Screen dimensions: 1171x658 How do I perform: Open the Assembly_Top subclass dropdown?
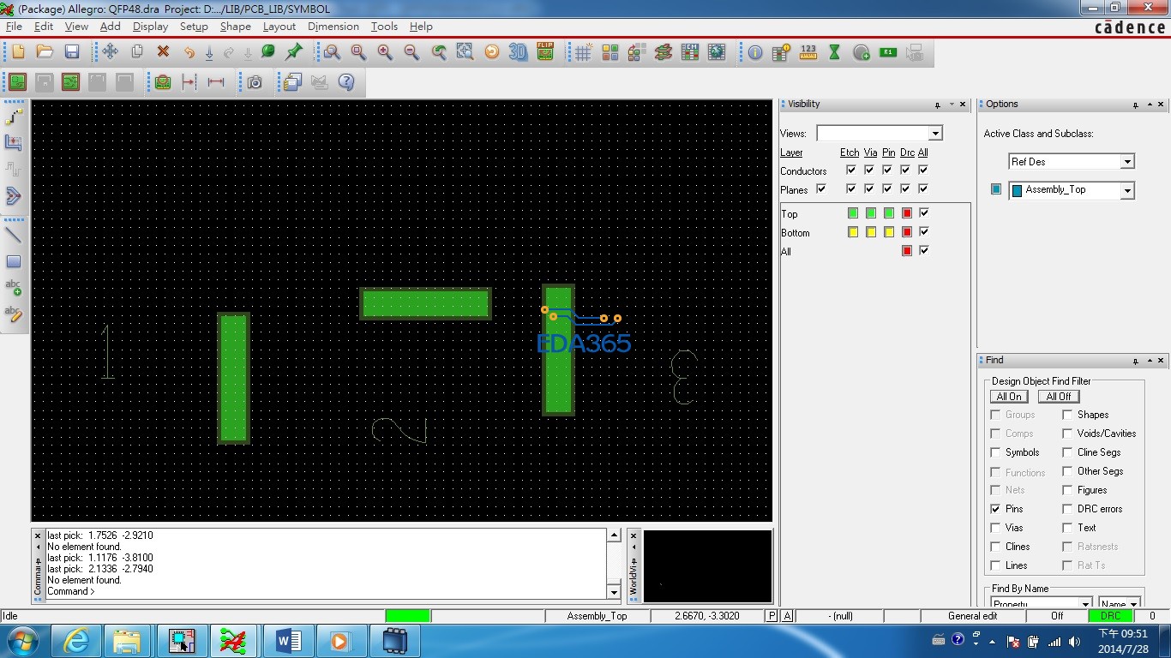1127,190
